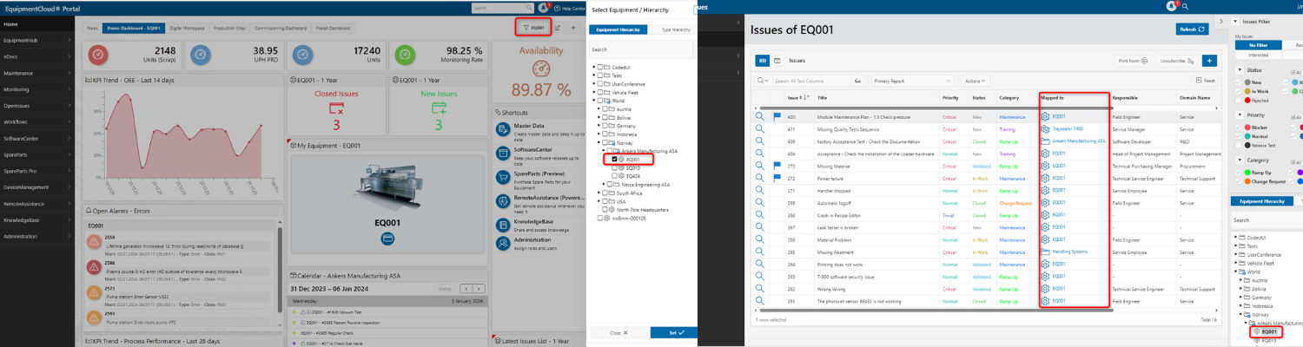The width and height of the screenshot is (1303, 347).
Task: Open Maintenance in the left sidebar
Action: coord(17,73)
